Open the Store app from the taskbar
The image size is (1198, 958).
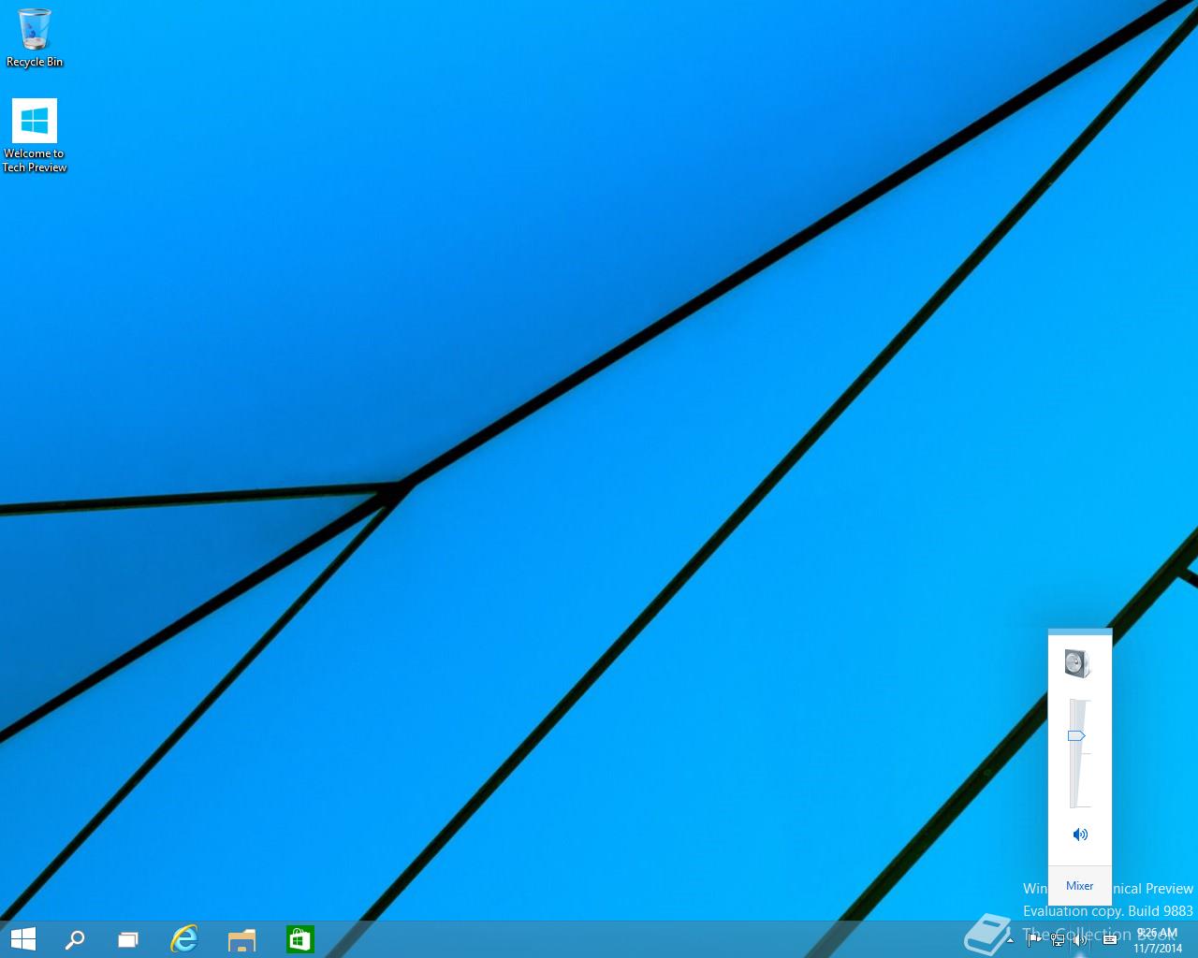(299, 939)
